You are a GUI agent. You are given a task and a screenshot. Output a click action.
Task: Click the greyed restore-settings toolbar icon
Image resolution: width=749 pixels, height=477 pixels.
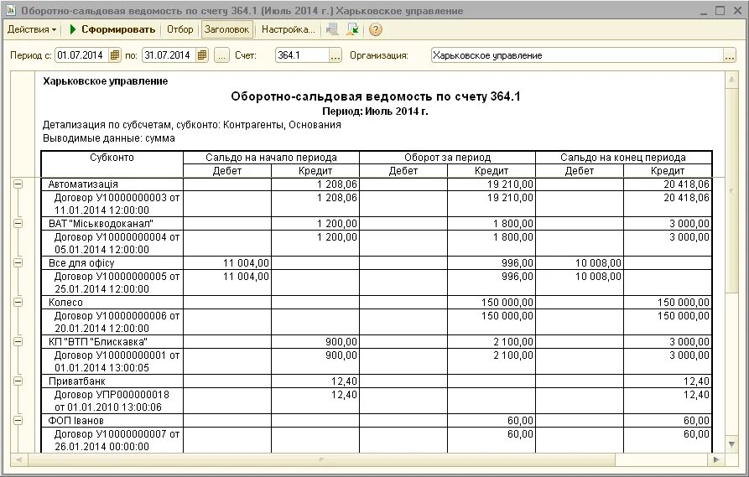point(332,29)
